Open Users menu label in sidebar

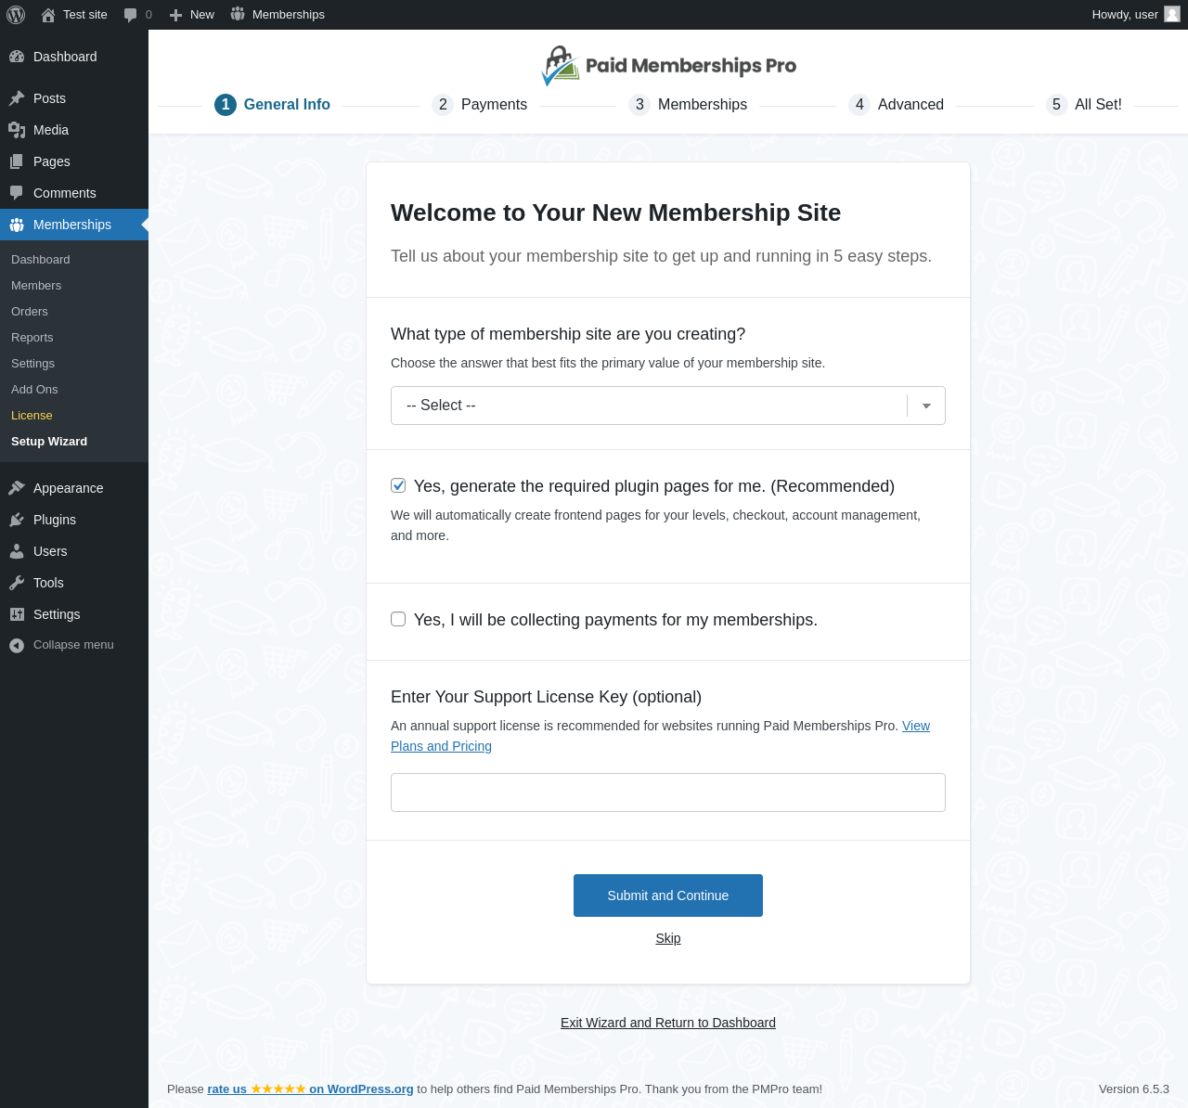(50, 551)
